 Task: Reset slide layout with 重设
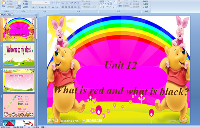pyautogui.click(x=26, y=4)
